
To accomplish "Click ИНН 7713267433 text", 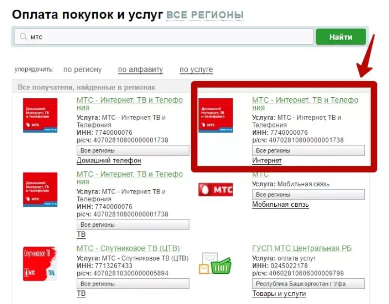I will (105, 266).
